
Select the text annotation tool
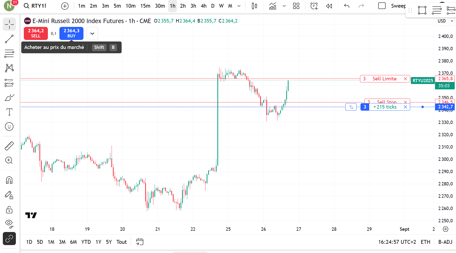(9, 112)
